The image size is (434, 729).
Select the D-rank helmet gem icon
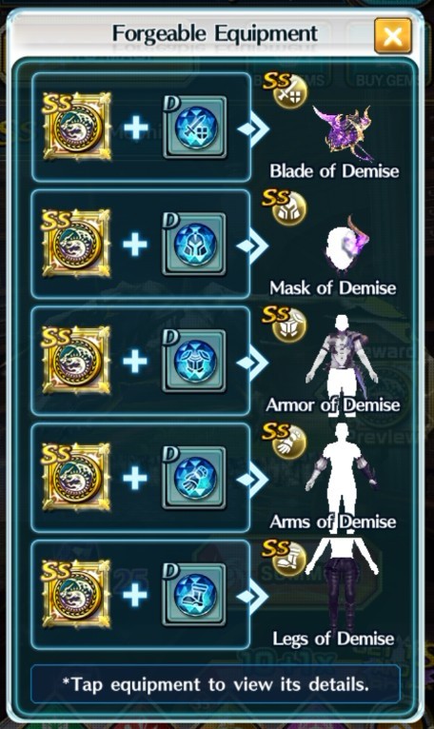[194, 244]
